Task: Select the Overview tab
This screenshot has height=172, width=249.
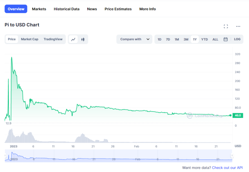Action: [16, 9]
